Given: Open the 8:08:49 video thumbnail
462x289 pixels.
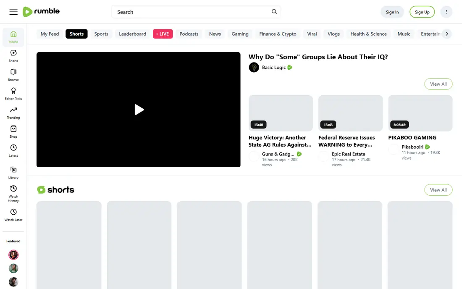Looking at the screenshot, I should 420,113.
